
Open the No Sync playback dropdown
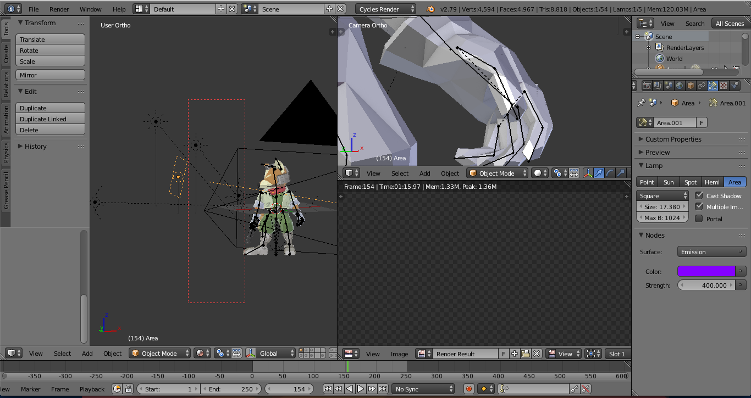coord(423,388)
